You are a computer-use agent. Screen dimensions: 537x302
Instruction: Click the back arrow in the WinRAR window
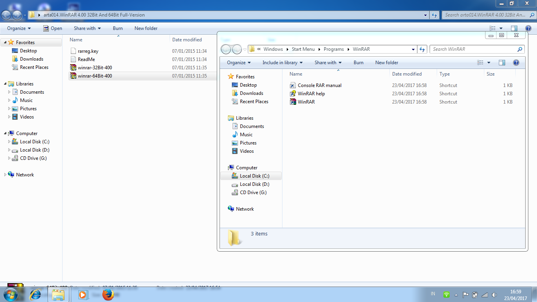226,49
